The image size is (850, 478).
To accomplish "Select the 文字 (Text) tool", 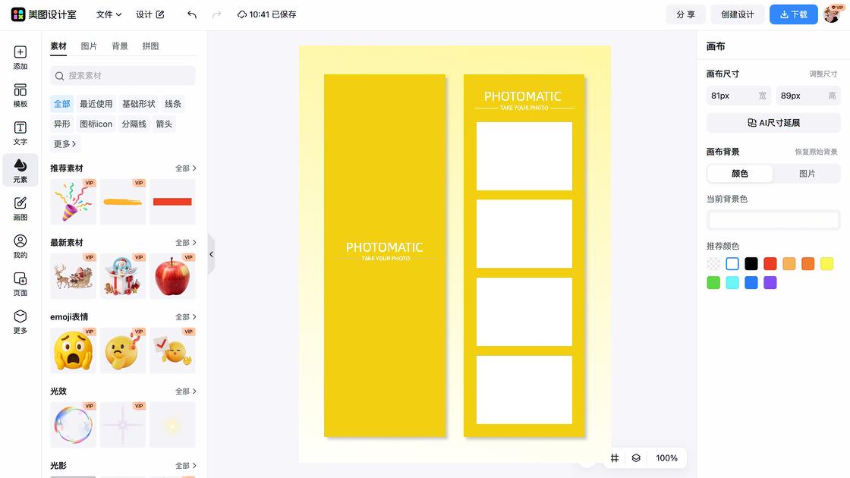I will click(20, 134).
